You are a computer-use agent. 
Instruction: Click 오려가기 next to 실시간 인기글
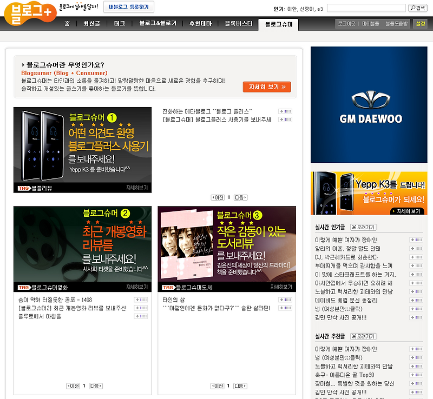point(363,228)
